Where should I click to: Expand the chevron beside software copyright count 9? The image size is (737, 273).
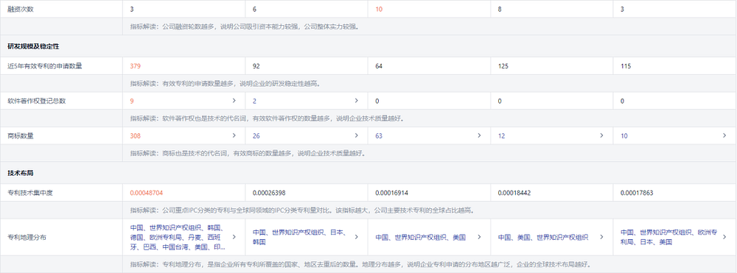tap(234, 101)
